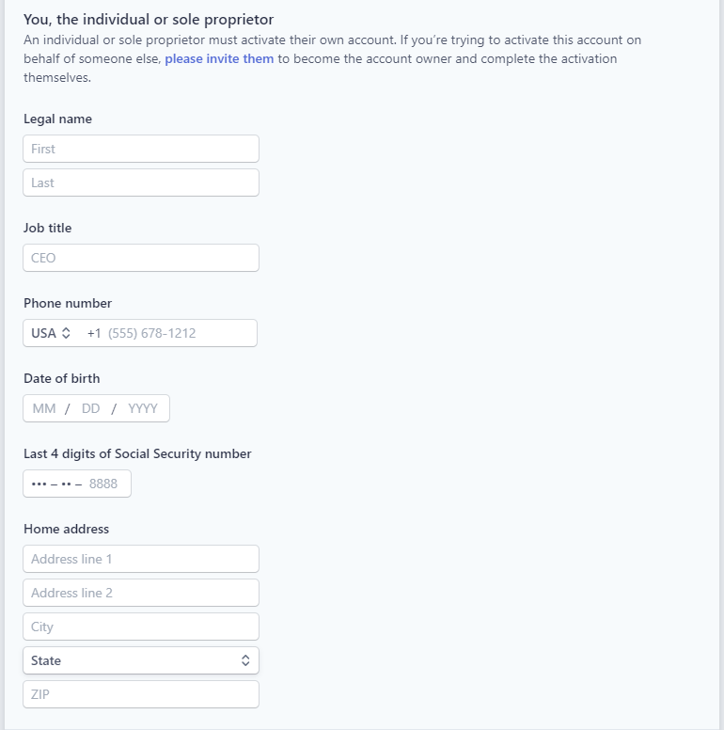Image resolution: width=724 pixels, height=730 pixels.
Task: Click the "please invite them" link
Action: [x=219, y=58]
